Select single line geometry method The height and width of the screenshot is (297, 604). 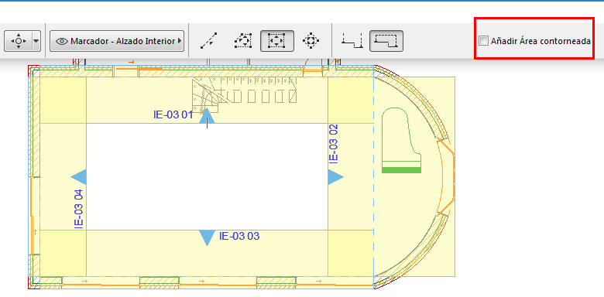(x=209, y=41)
